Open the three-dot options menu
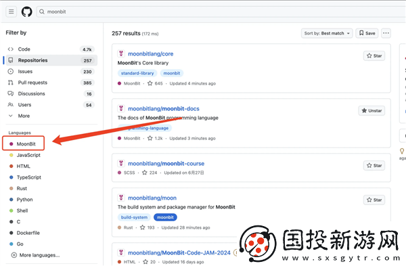The image size is (406, 266). [386, 33]
